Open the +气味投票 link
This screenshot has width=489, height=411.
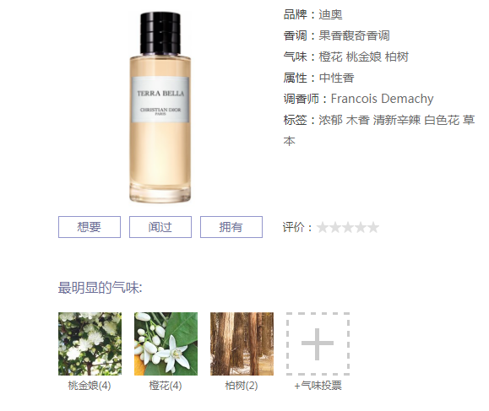click(318, 386)
